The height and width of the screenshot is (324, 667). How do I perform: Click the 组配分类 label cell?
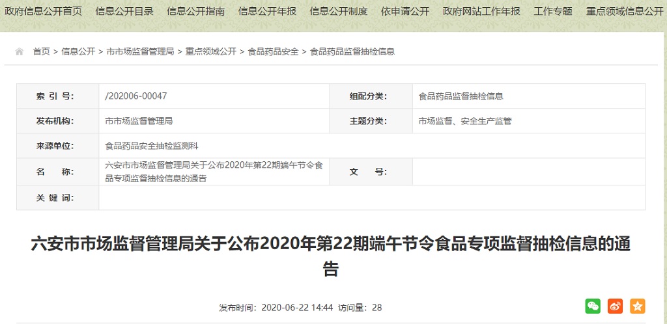point(371,96)
